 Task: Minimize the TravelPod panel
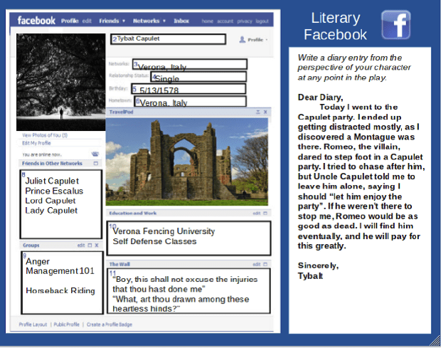pyautogui.click(x=257, y=112)
